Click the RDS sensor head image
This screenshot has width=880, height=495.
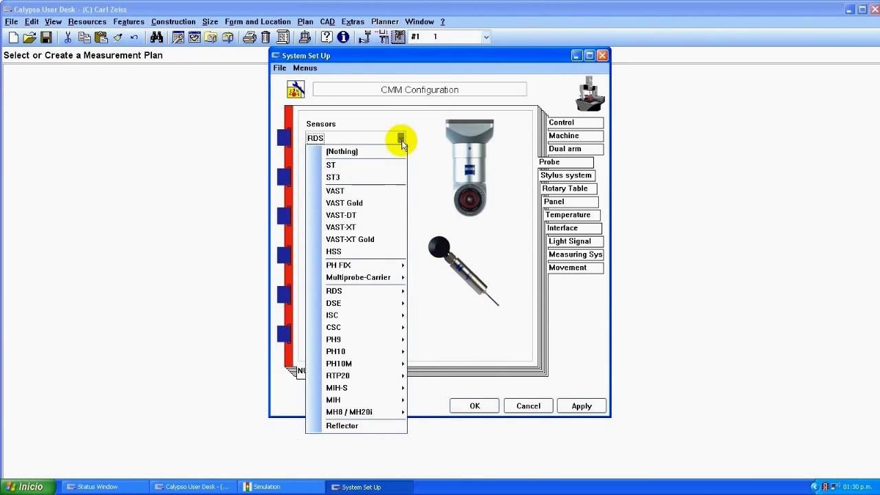coord(470,168)
